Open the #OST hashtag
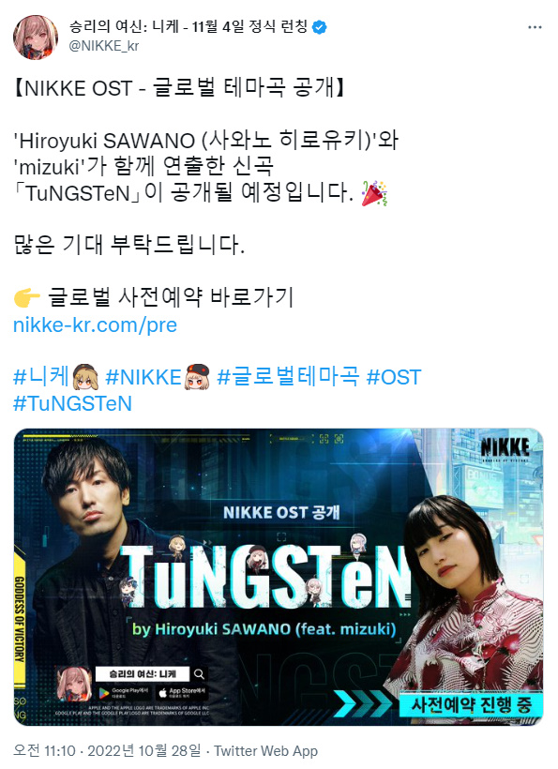The image size is (558, 769). coord(394,377)
